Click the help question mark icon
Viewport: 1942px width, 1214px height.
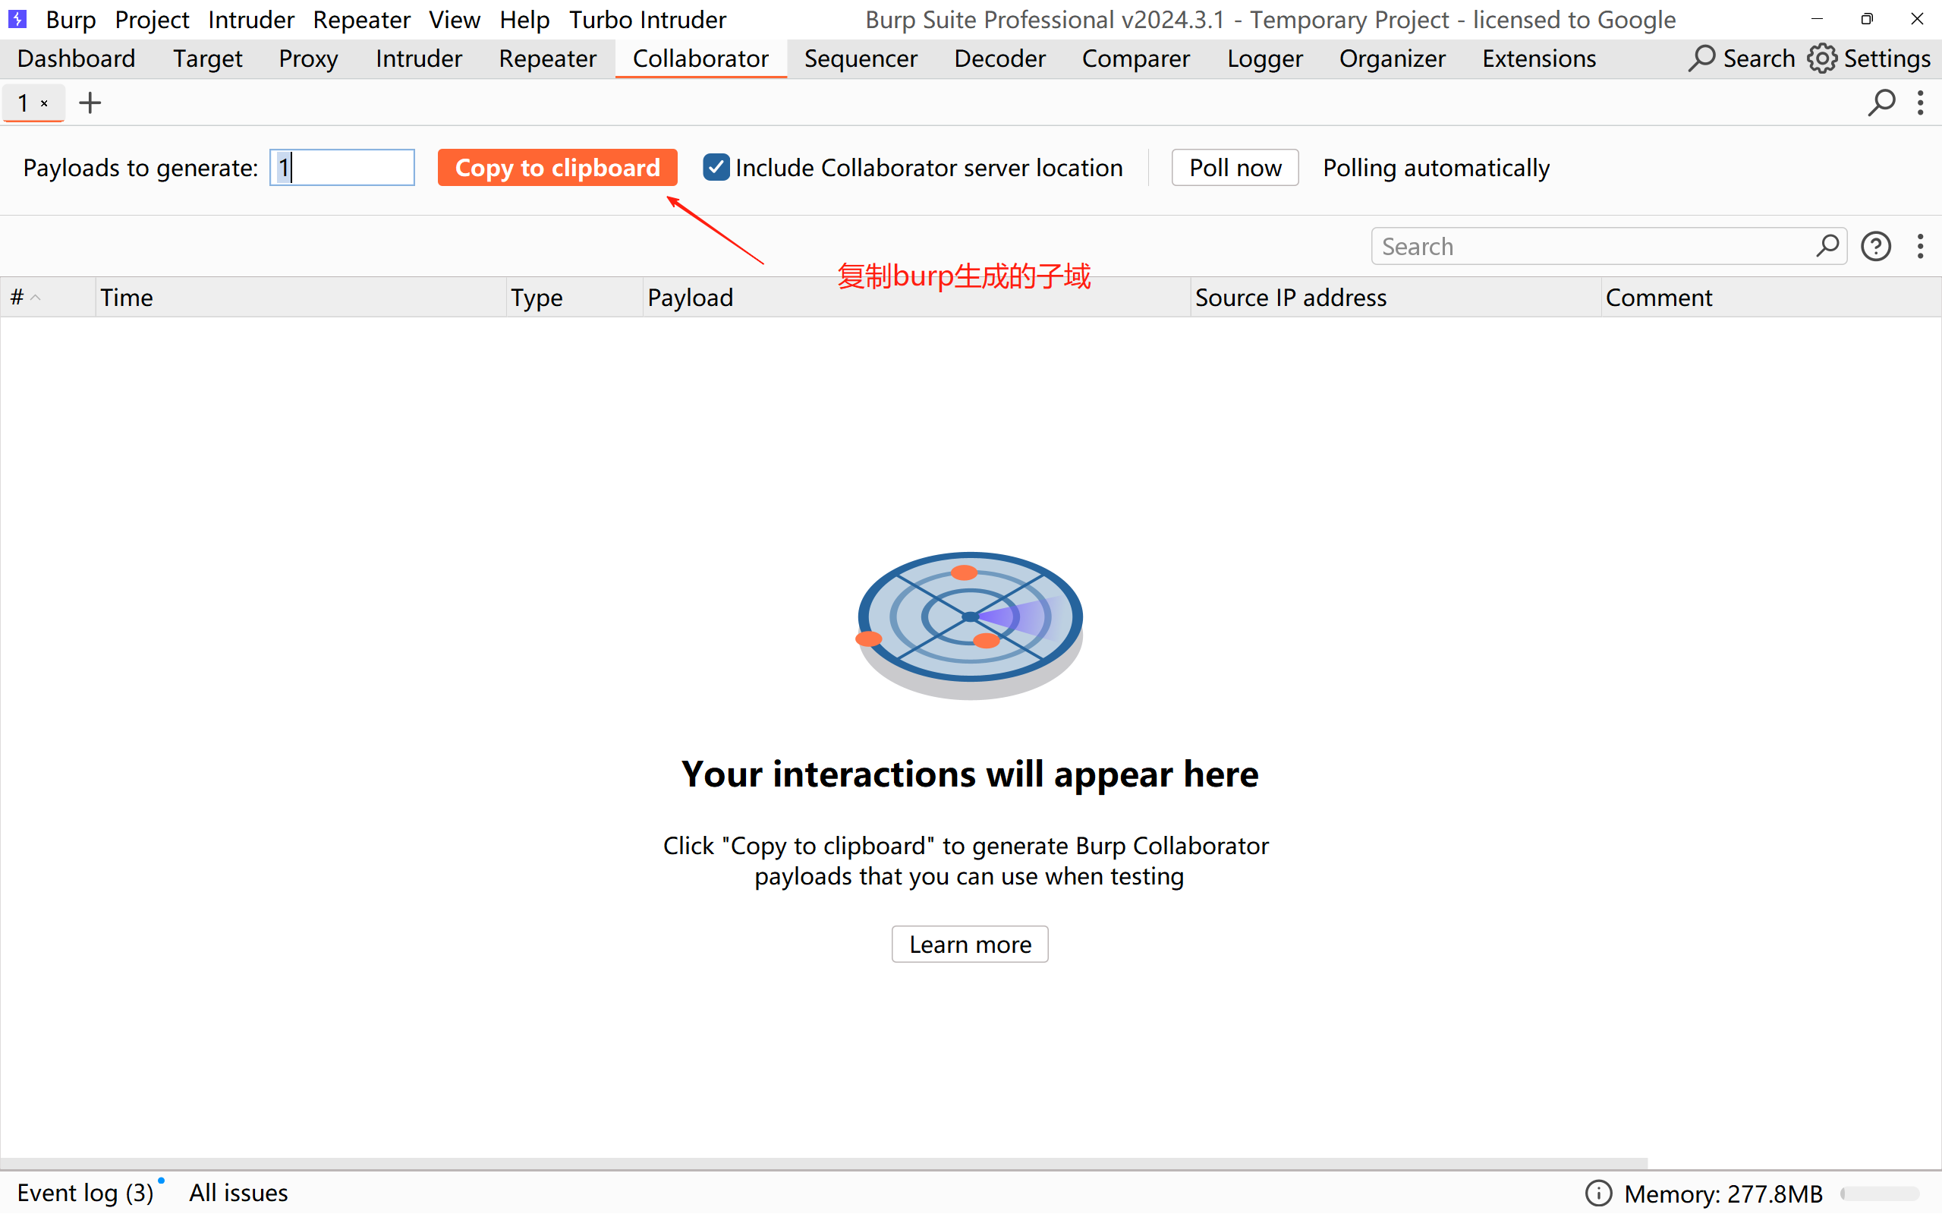coord(1875,247)
